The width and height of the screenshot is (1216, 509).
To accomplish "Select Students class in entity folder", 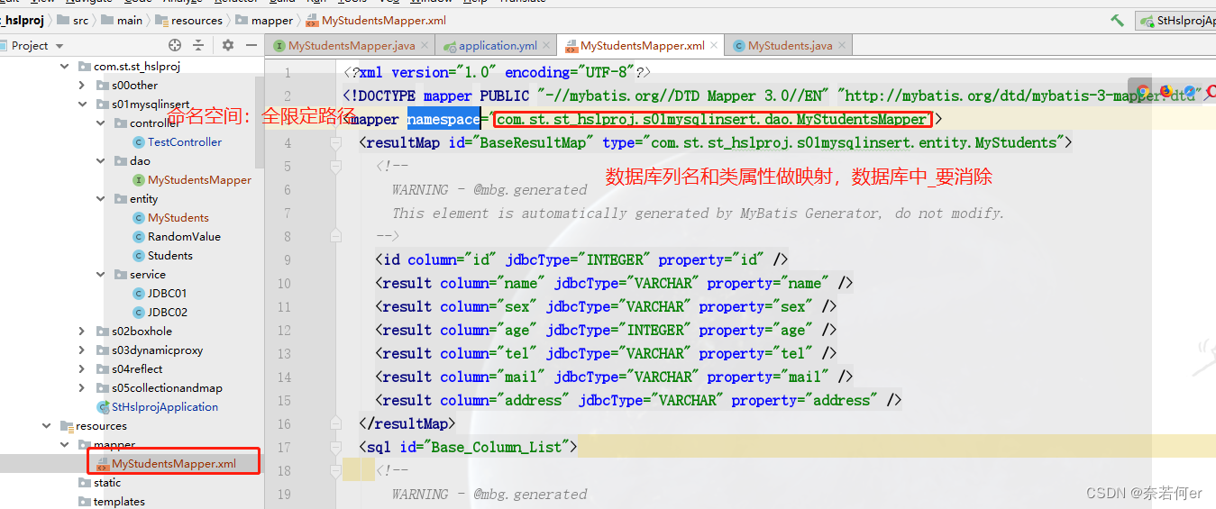I will (x=170, y=256).
